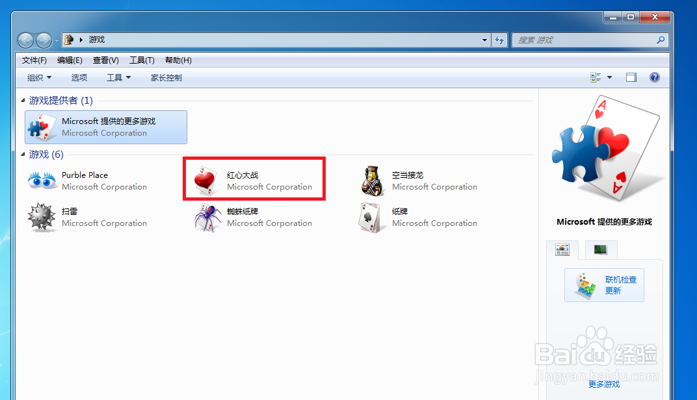
Task: Click the 游戏提供者 (1) group header text
Action: (x=61, y=101)
